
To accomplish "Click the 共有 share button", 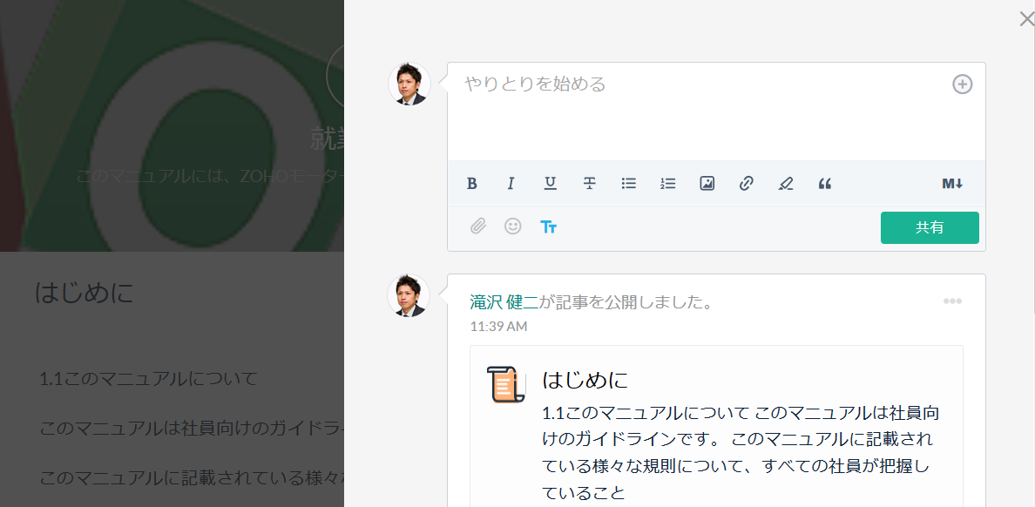I will coord(930,227).
